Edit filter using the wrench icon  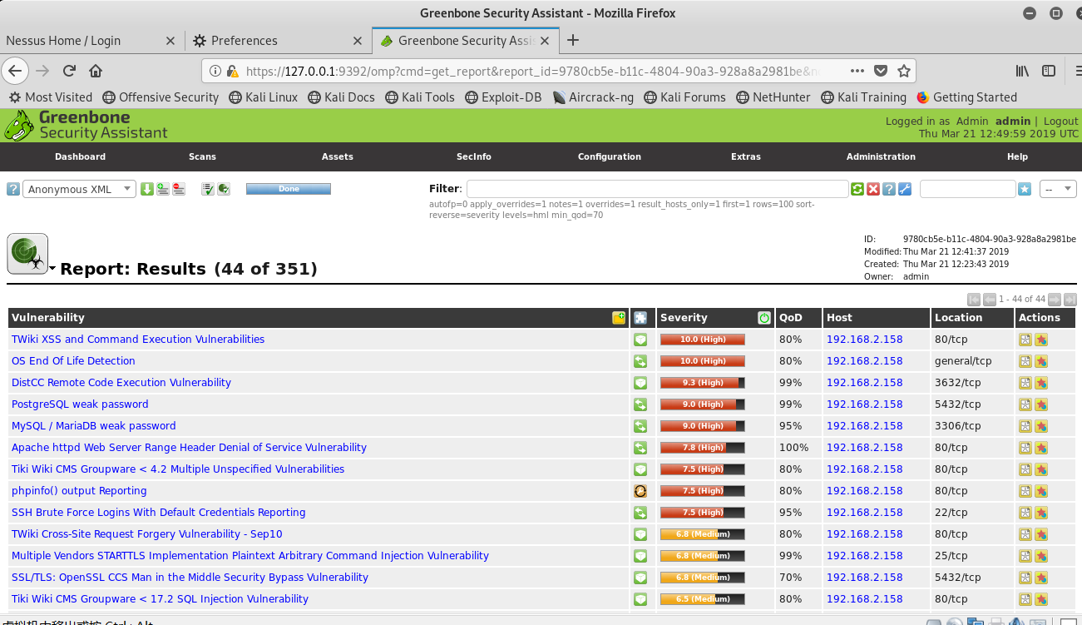905,189
